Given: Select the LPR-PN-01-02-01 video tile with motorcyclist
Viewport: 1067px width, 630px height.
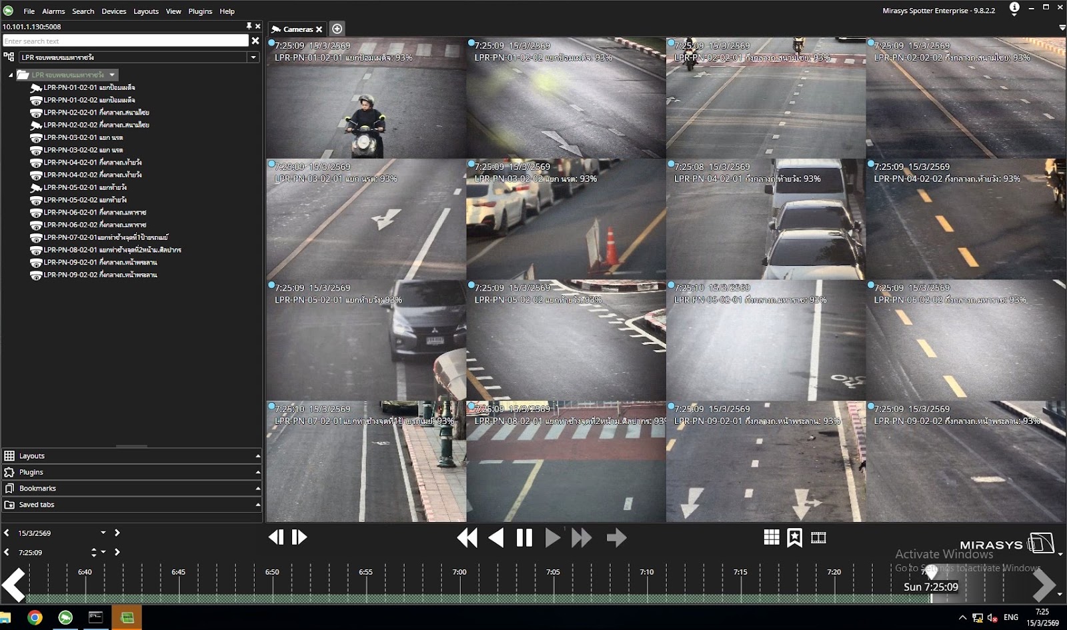Looking at the screenshot, I should tap(366, 98).
